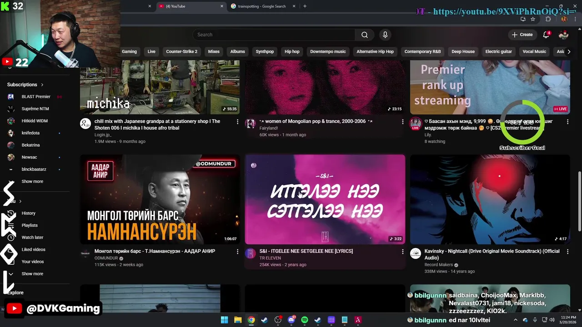582x327 pixels.
Task: Filter by Deep House chip
Action: click(463, 51)
